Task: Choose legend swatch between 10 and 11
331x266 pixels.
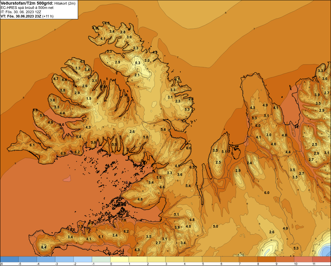Action: pyautogui.click(x=303, y=259)
